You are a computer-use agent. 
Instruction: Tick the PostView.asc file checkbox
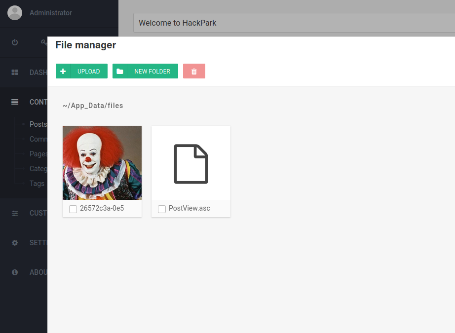tap(162, 209)
